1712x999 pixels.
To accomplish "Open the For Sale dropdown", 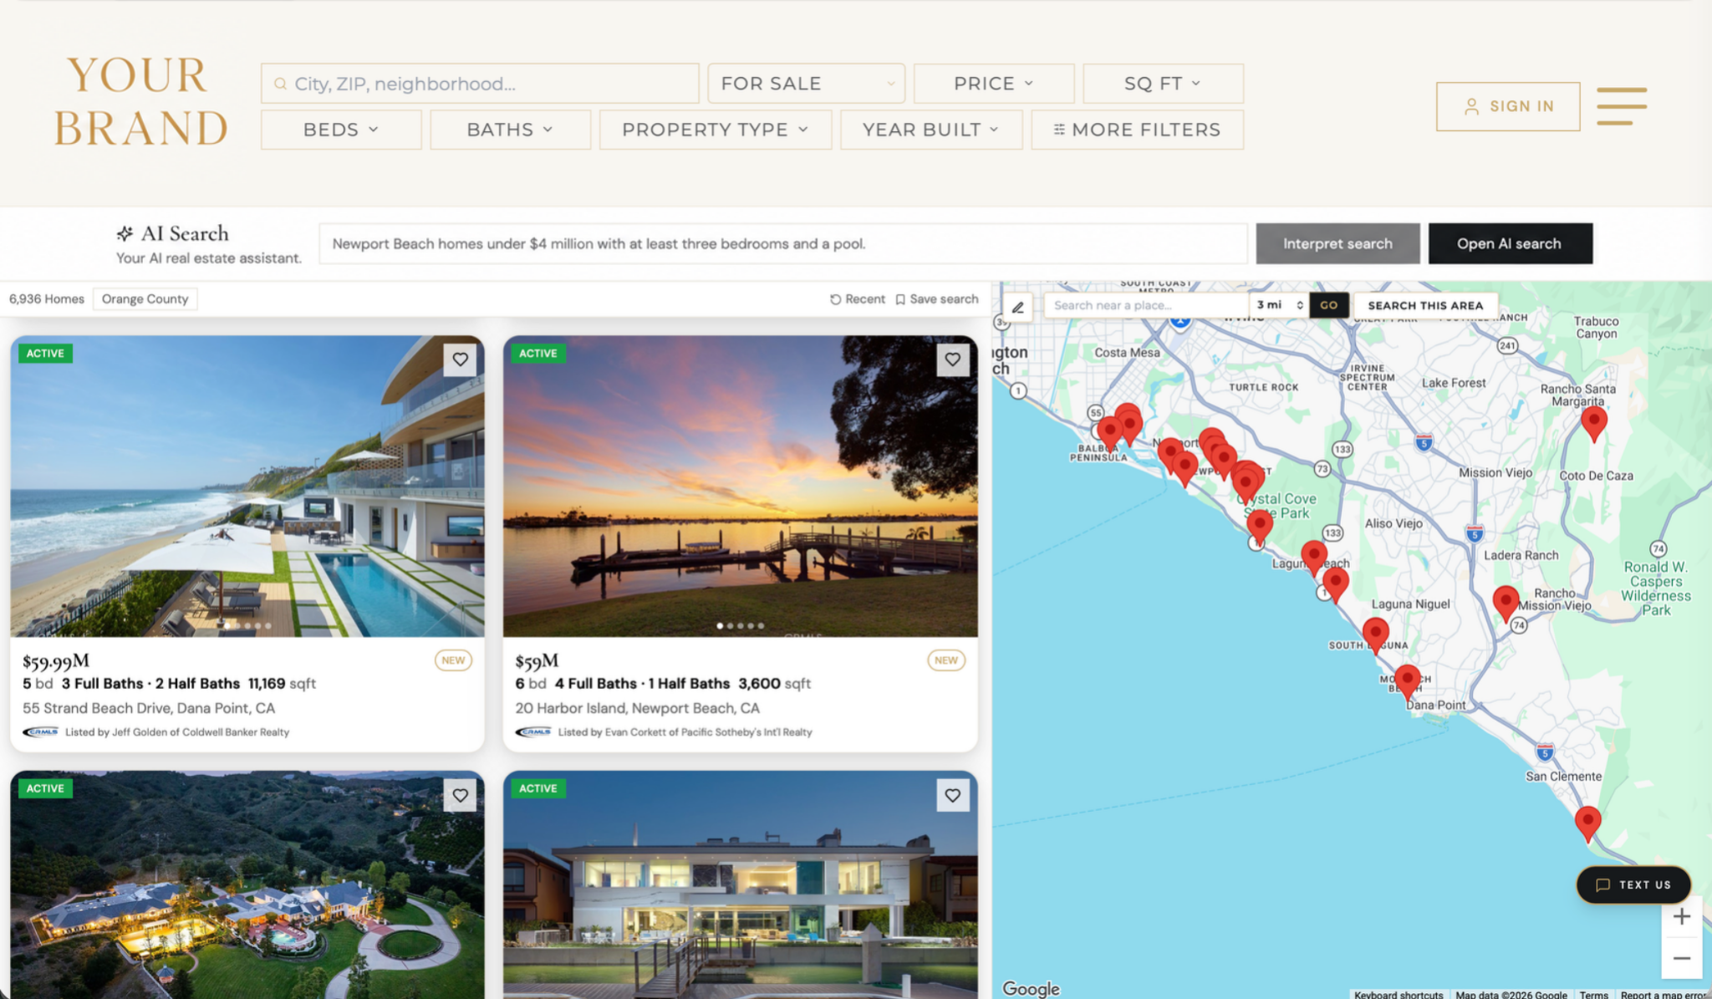I will 806,84.
